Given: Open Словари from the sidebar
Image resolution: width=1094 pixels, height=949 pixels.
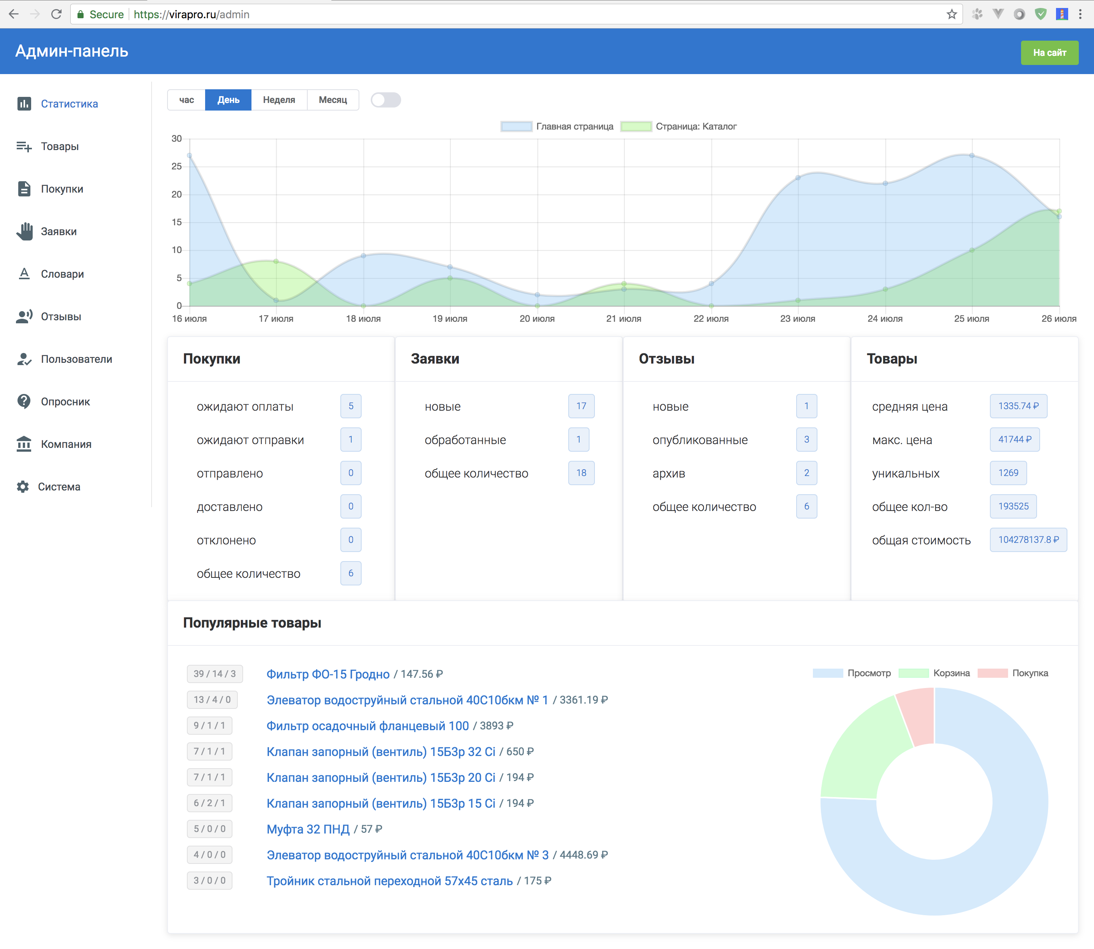Looking at the screenshot, I should (x=62, y=274).
